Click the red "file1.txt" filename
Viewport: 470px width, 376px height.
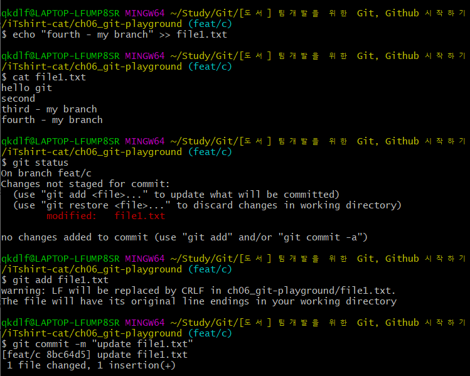pos(140,216)
